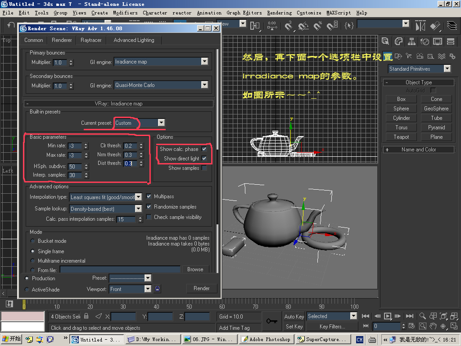This screenshot has height=346, width=461.
Task: Open the Hierarchy command panel
Action: pyautogui.click(x=411, y=41)
